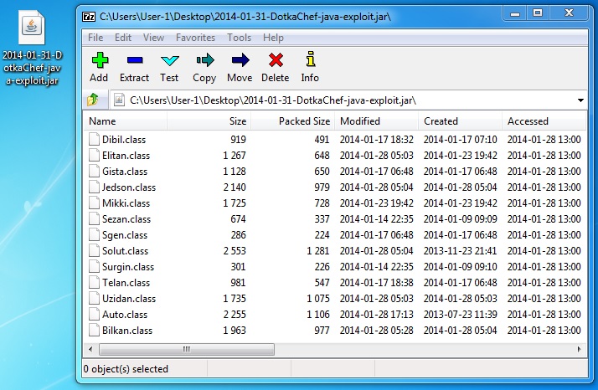Sort by the Name column header
The height and width of the screenshot is (390, 598).
point(126,121)
